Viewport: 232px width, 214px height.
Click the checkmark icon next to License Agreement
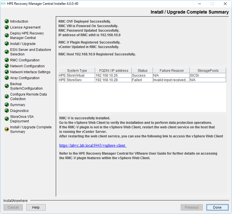tap(7, 27)
